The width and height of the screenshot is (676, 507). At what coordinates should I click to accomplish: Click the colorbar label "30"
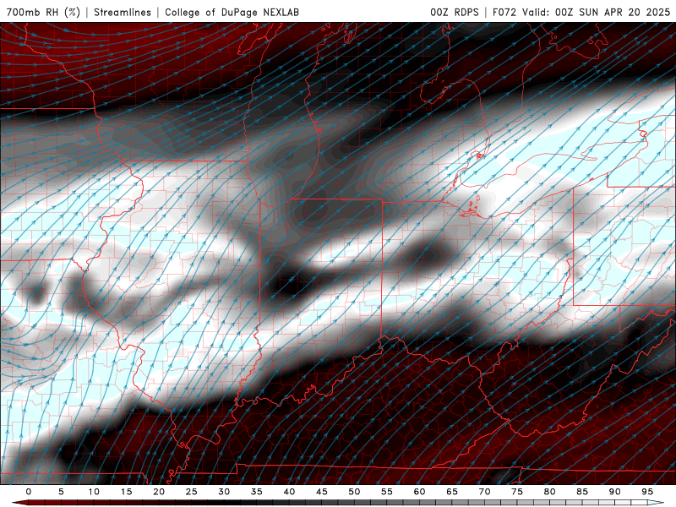tap(224, 492)
